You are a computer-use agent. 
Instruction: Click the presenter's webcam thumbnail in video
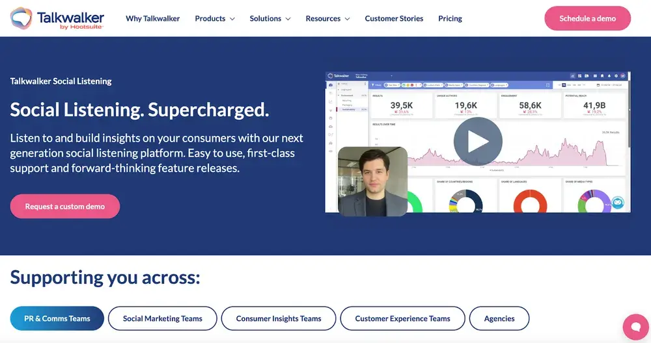click(372, 181)
